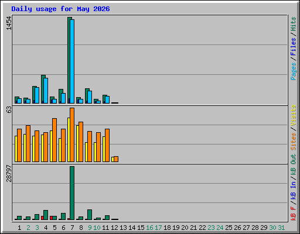Click day 25 on the x-axis

[x=229, y=228]
